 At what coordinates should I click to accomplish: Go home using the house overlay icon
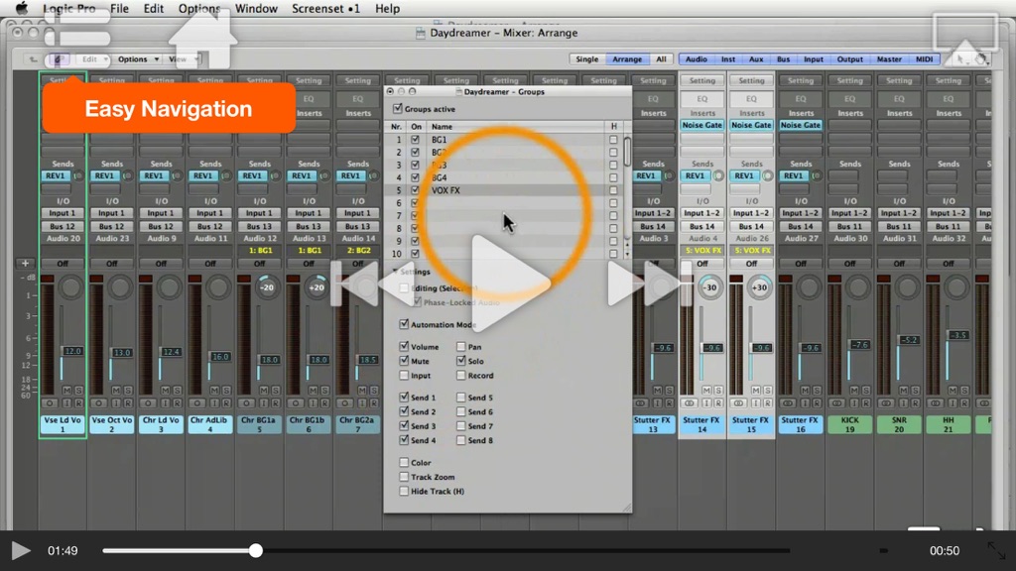(x=202, y=40)
